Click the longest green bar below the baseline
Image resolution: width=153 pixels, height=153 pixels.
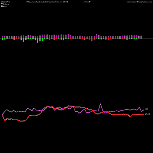coord(38,41)
